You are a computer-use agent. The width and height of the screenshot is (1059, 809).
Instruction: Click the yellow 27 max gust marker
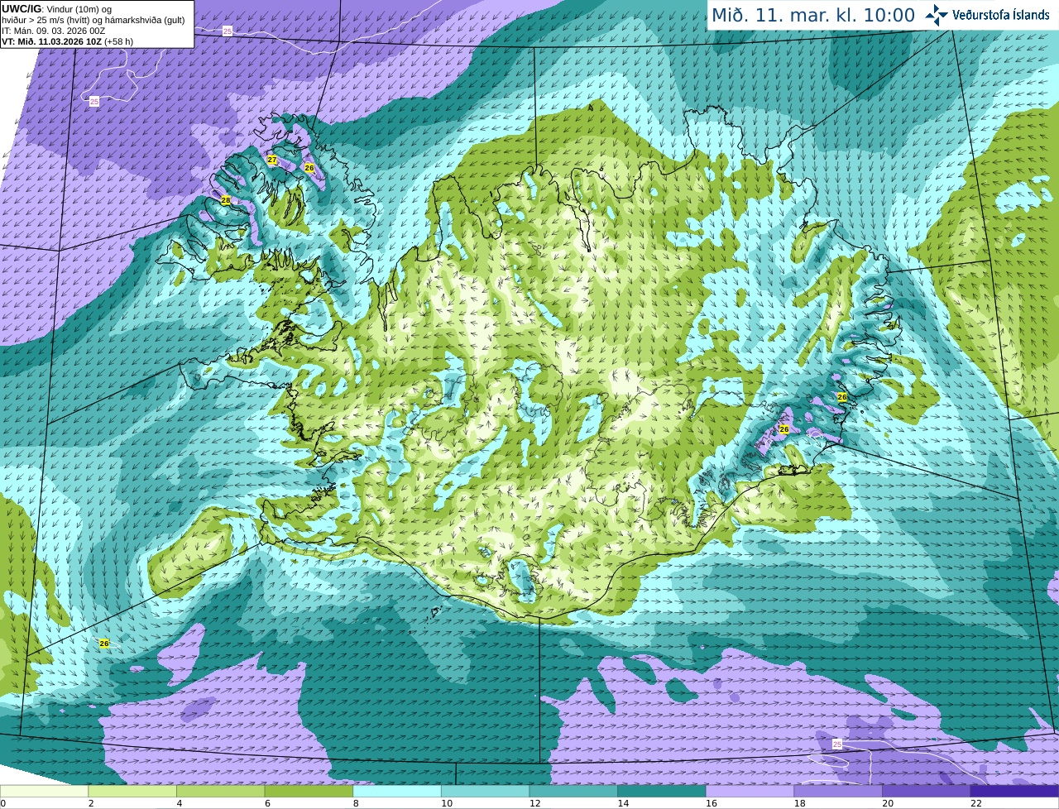point(272,160)
